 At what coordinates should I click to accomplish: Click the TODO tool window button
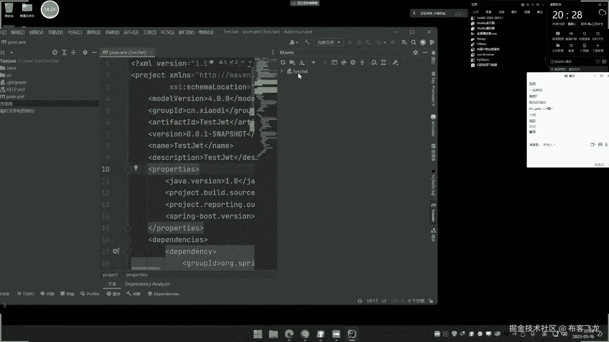[x=26, y=294]
